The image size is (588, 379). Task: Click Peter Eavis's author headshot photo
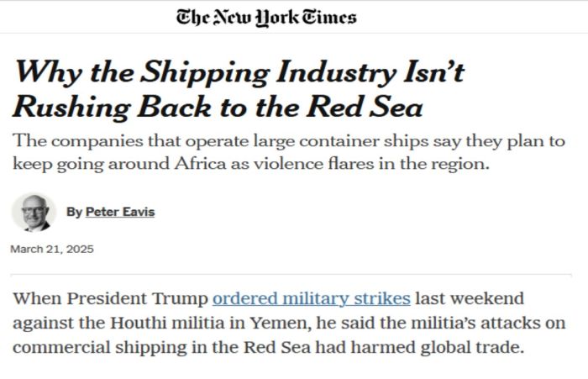pyautogui.click(x=34, y=212)
